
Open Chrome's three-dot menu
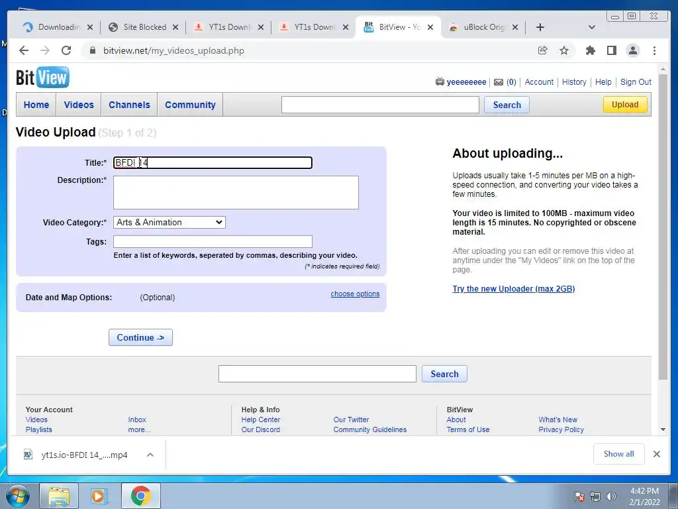655,50
